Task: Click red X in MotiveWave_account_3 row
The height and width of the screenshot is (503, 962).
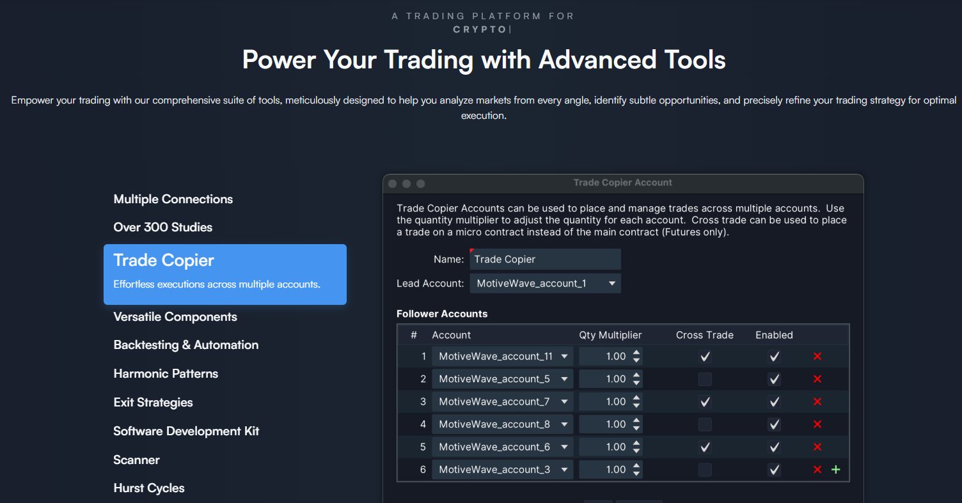Action: [x=817, y=470]
